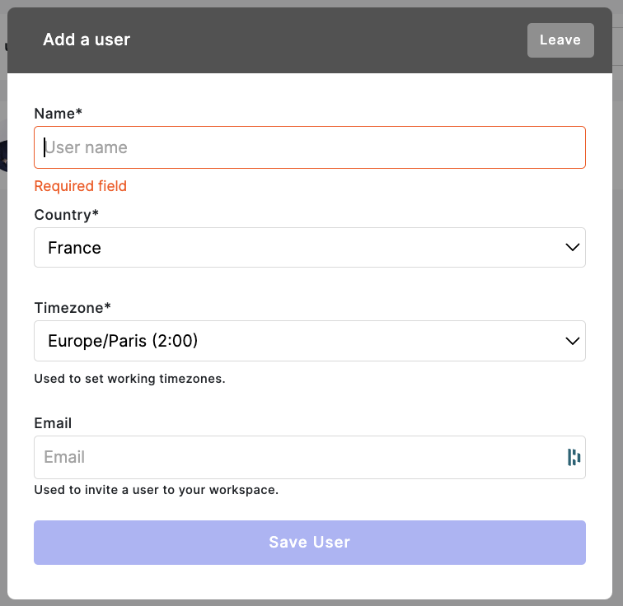Click the Save User button
The height and width of the screenshot is (606, 623).
pos(310,542)
